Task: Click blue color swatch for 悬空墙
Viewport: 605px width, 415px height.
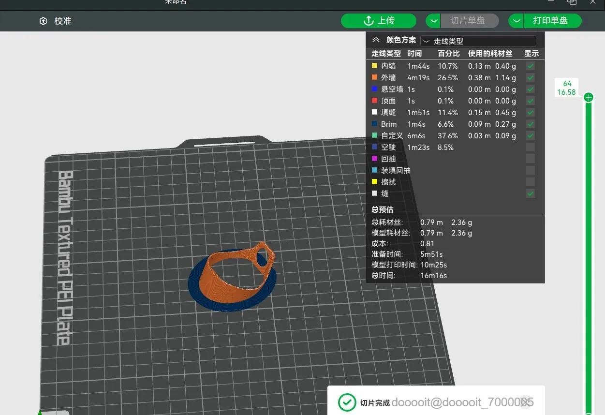Action: [x=374, y=89]
